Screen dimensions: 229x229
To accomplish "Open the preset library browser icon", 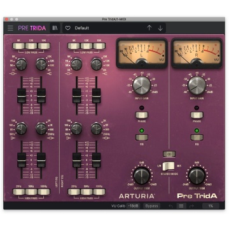I will [x=55, y=28].
